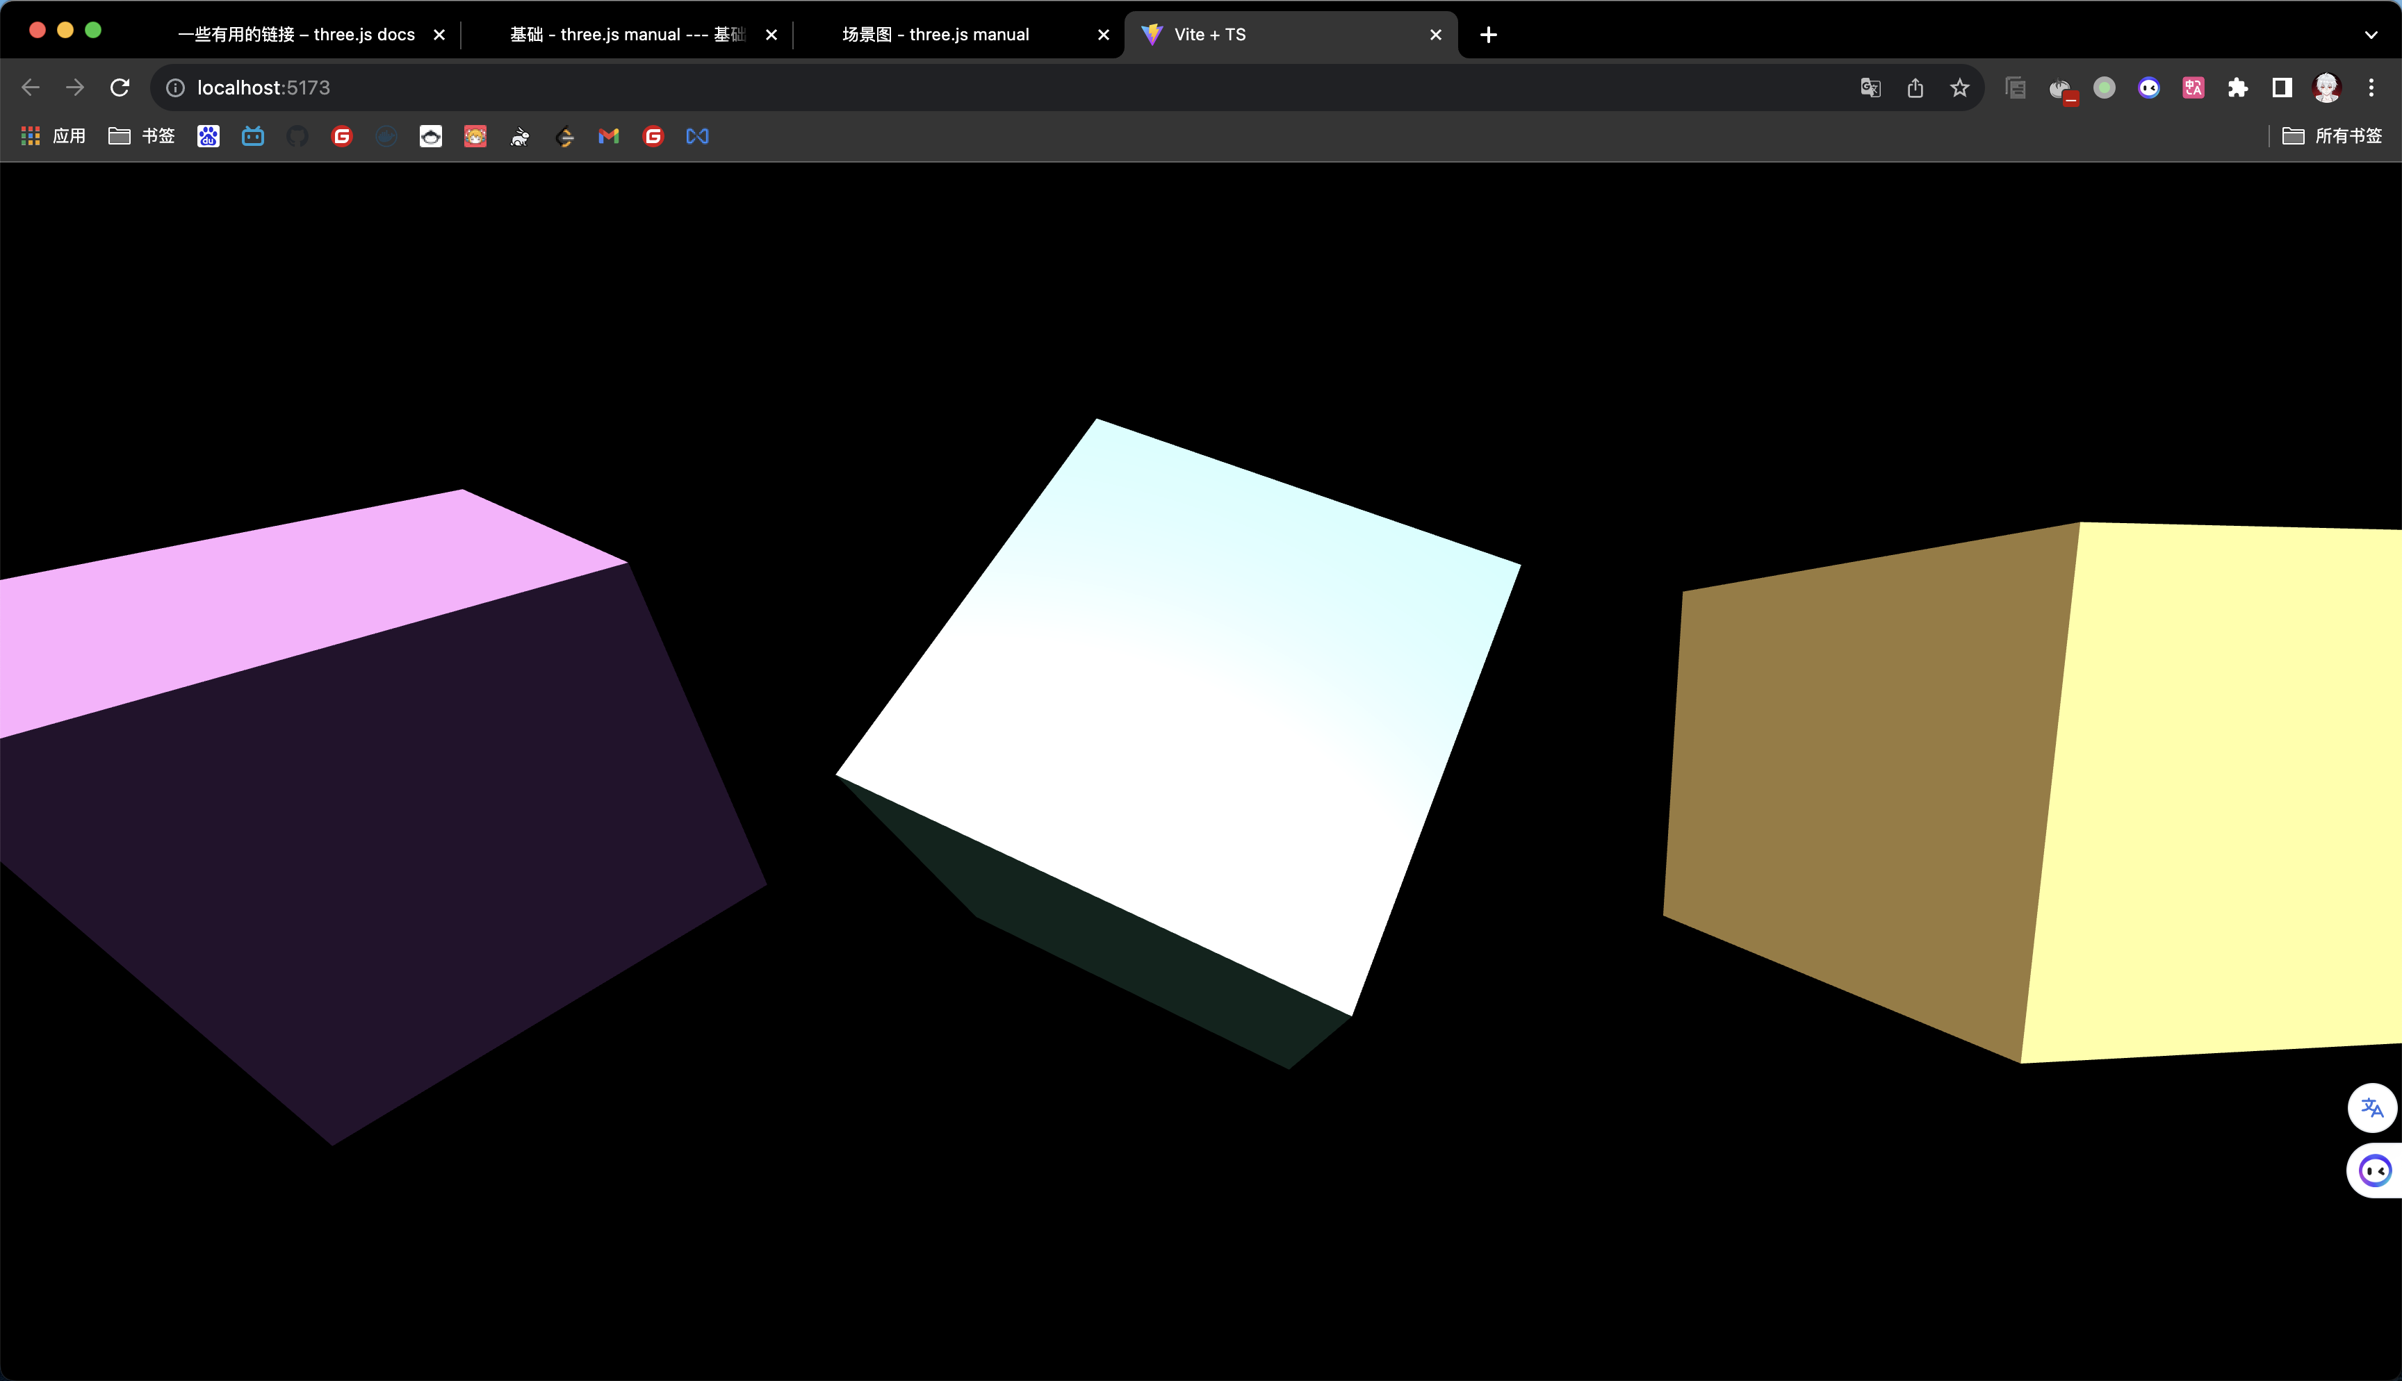Open the 应用 apps shortcut
Screen dimensions: 2402x1381
pos(53,137)
